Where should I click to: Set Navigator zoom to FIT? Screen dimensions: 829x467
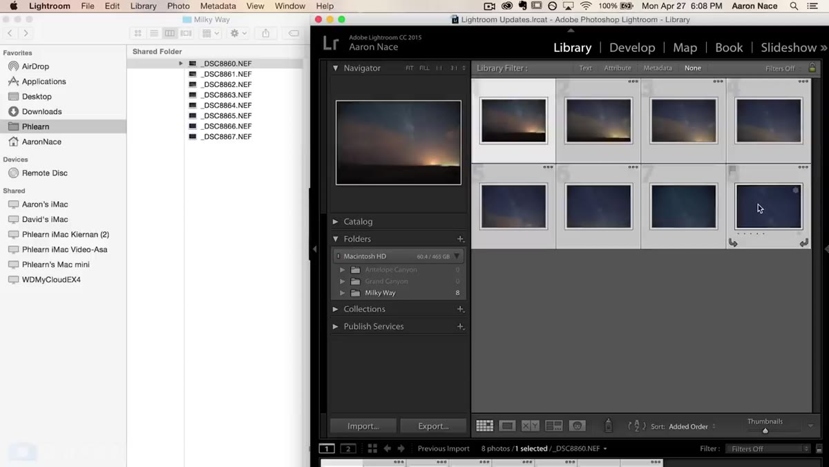pyautogui.click(x=410, y=68)
